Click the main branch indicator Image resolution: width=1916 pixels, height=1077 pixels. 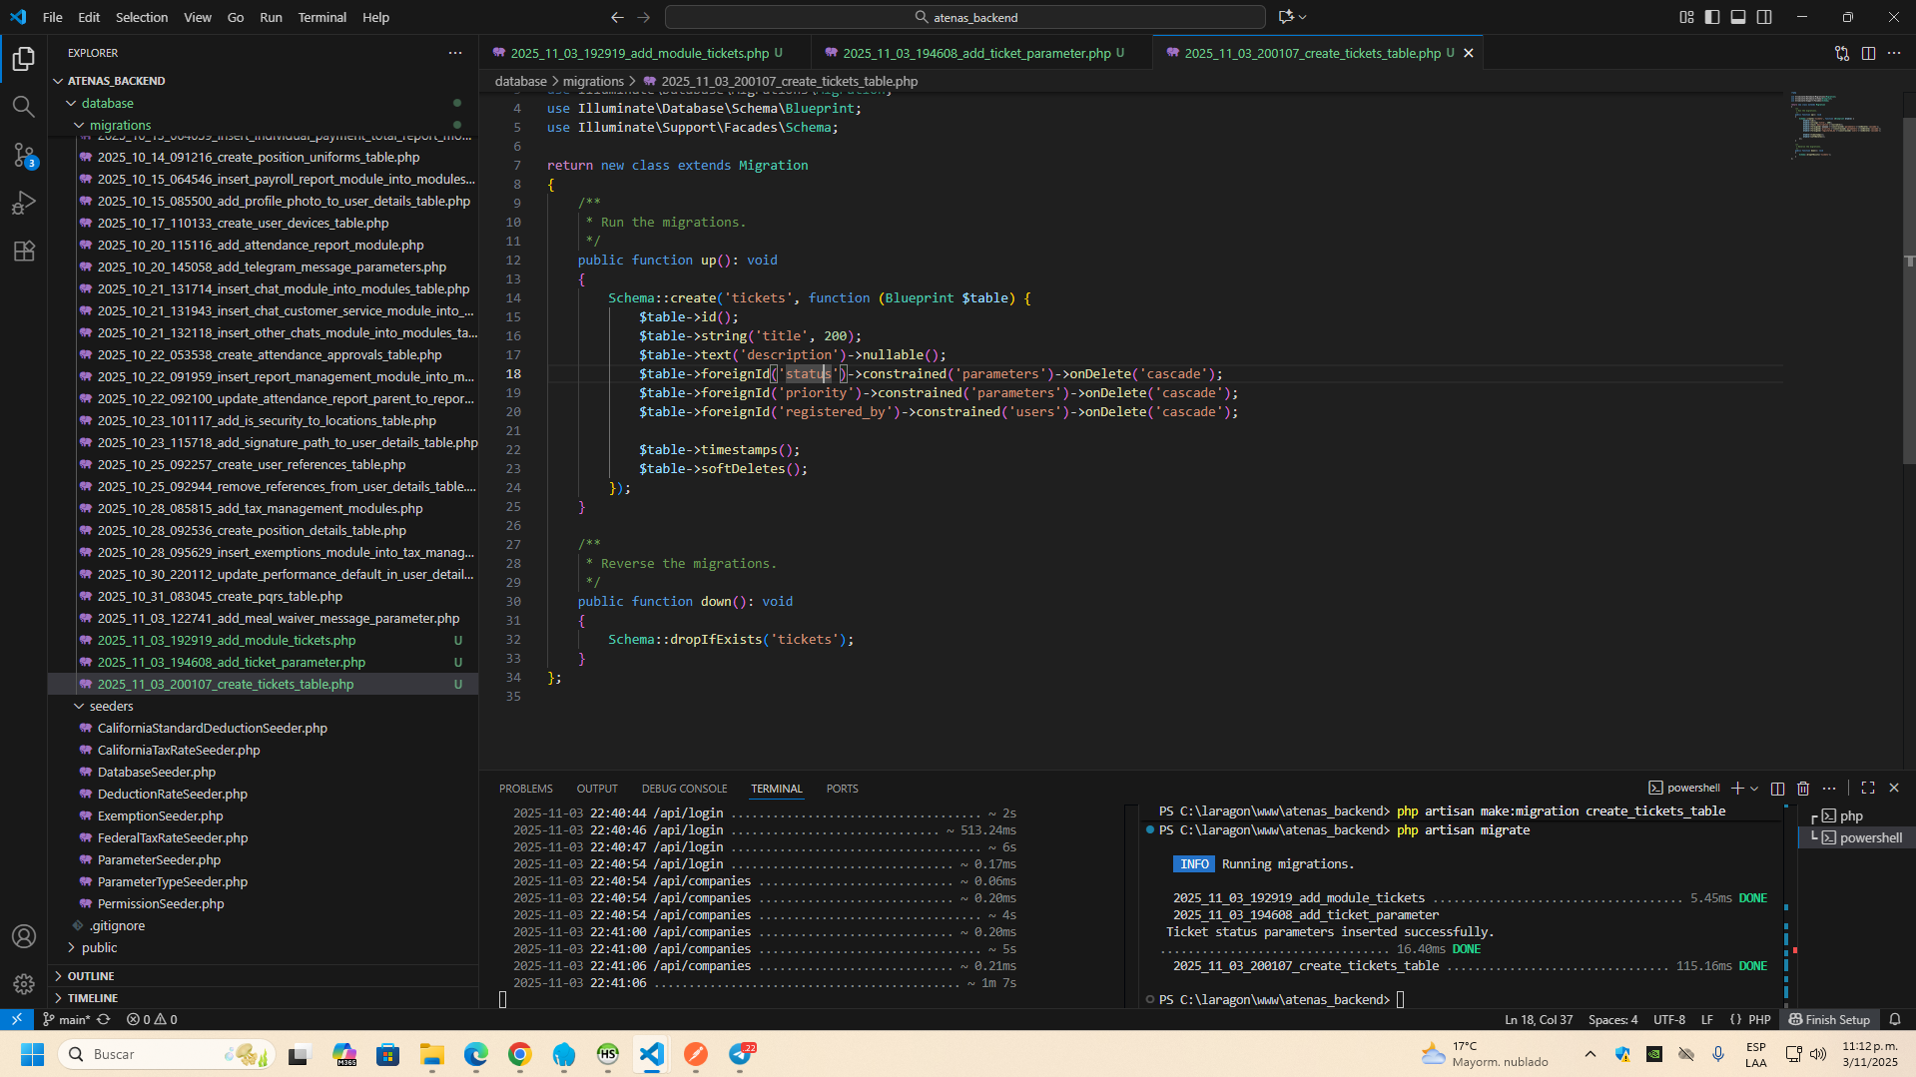coord(67,1019)
